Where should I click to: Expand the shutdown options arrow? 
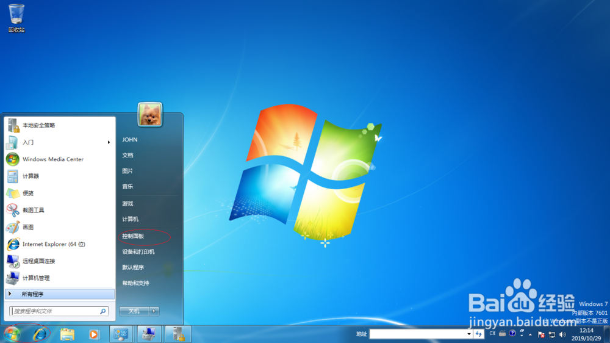point(154,311)
